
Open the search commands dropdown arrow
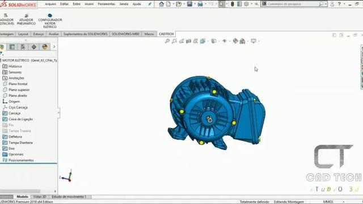[x=326, y=4]
